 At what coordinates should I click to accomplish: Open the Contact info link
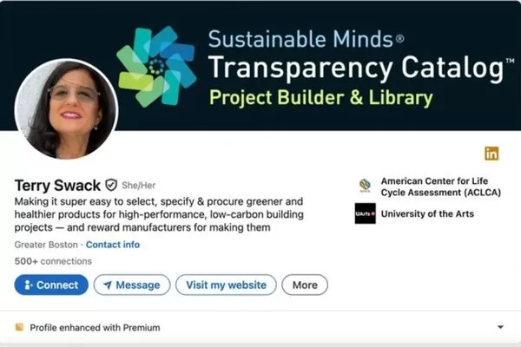[x=113, y=245]
